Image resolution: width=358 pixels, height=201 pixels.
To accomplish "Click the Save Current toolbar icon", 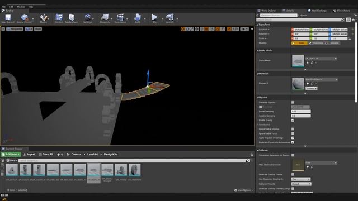I will pyautogui.click(x=8, y=18).
